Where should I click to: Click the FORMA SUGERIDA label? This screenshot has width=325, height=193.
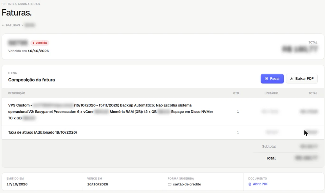coord(181,178)
